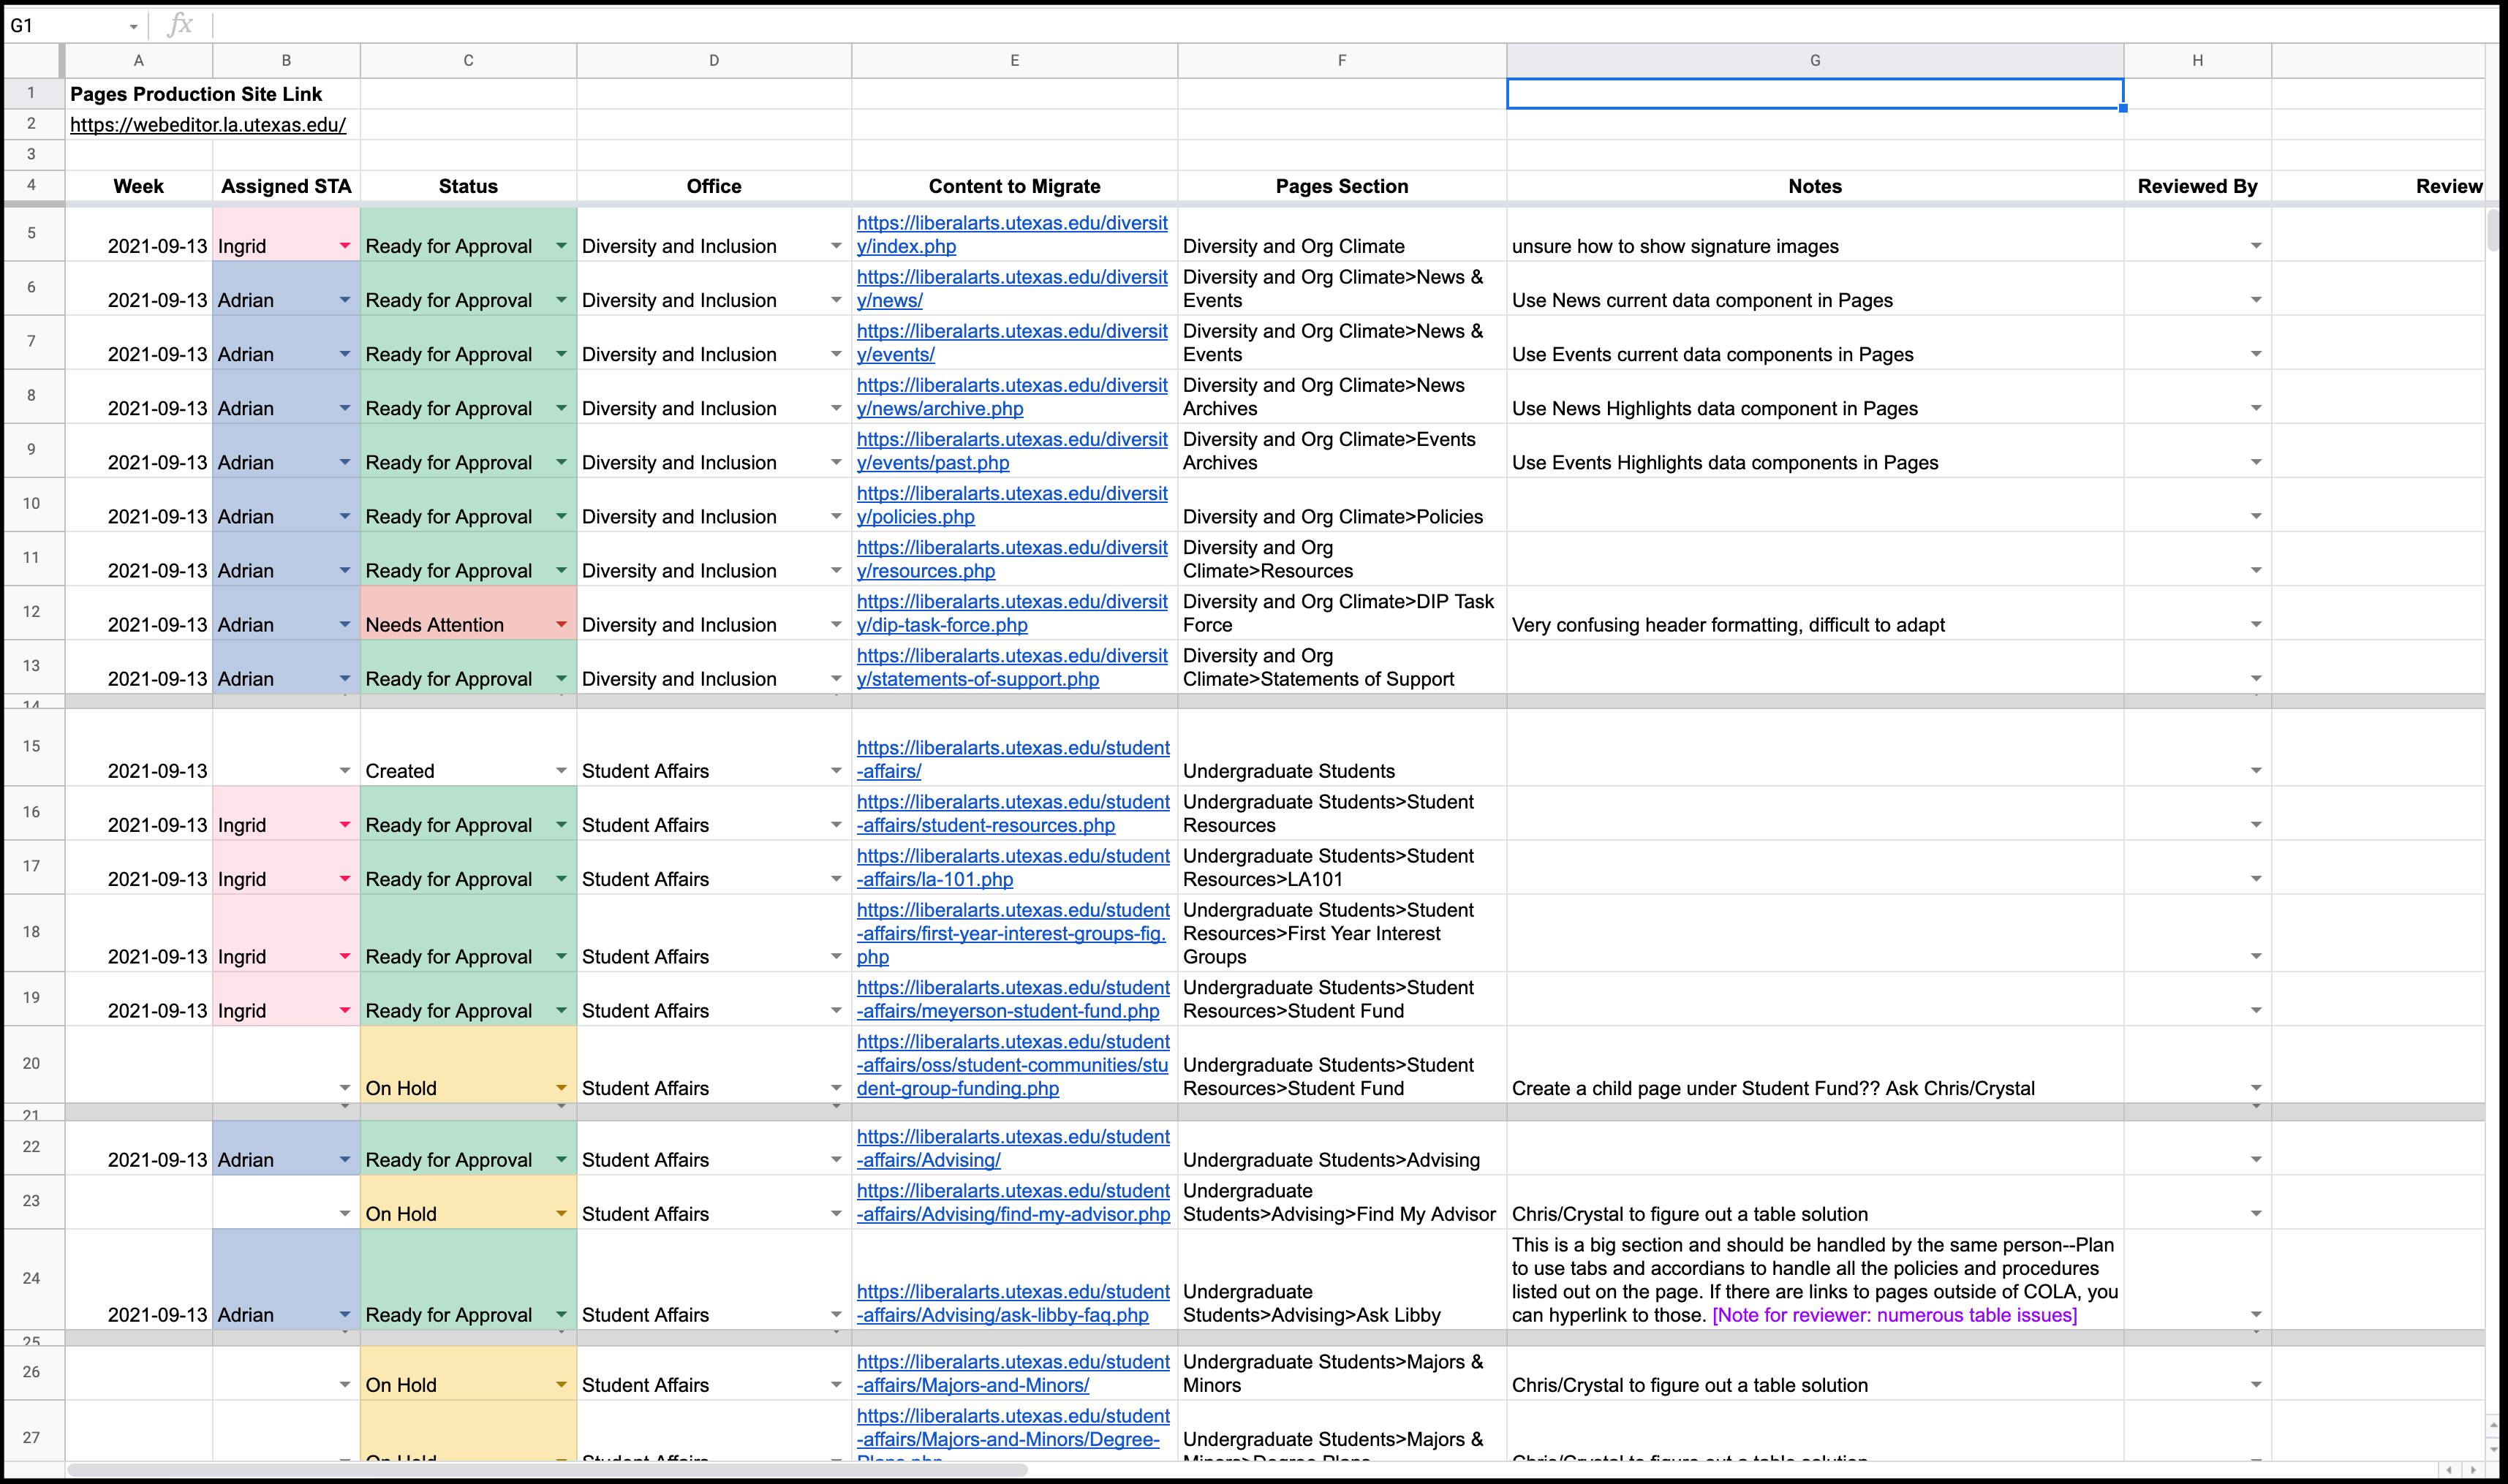This screenshot has width=2508, height=1484.
Task: Open On Hold status dropdown in row 20
Action: pos(561,1088)
